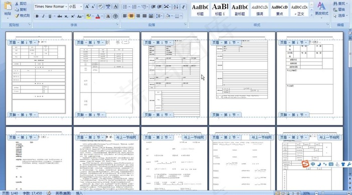Center align the paragraph
This screenshot has height=195, width=352.
click(x=131, y=16)
